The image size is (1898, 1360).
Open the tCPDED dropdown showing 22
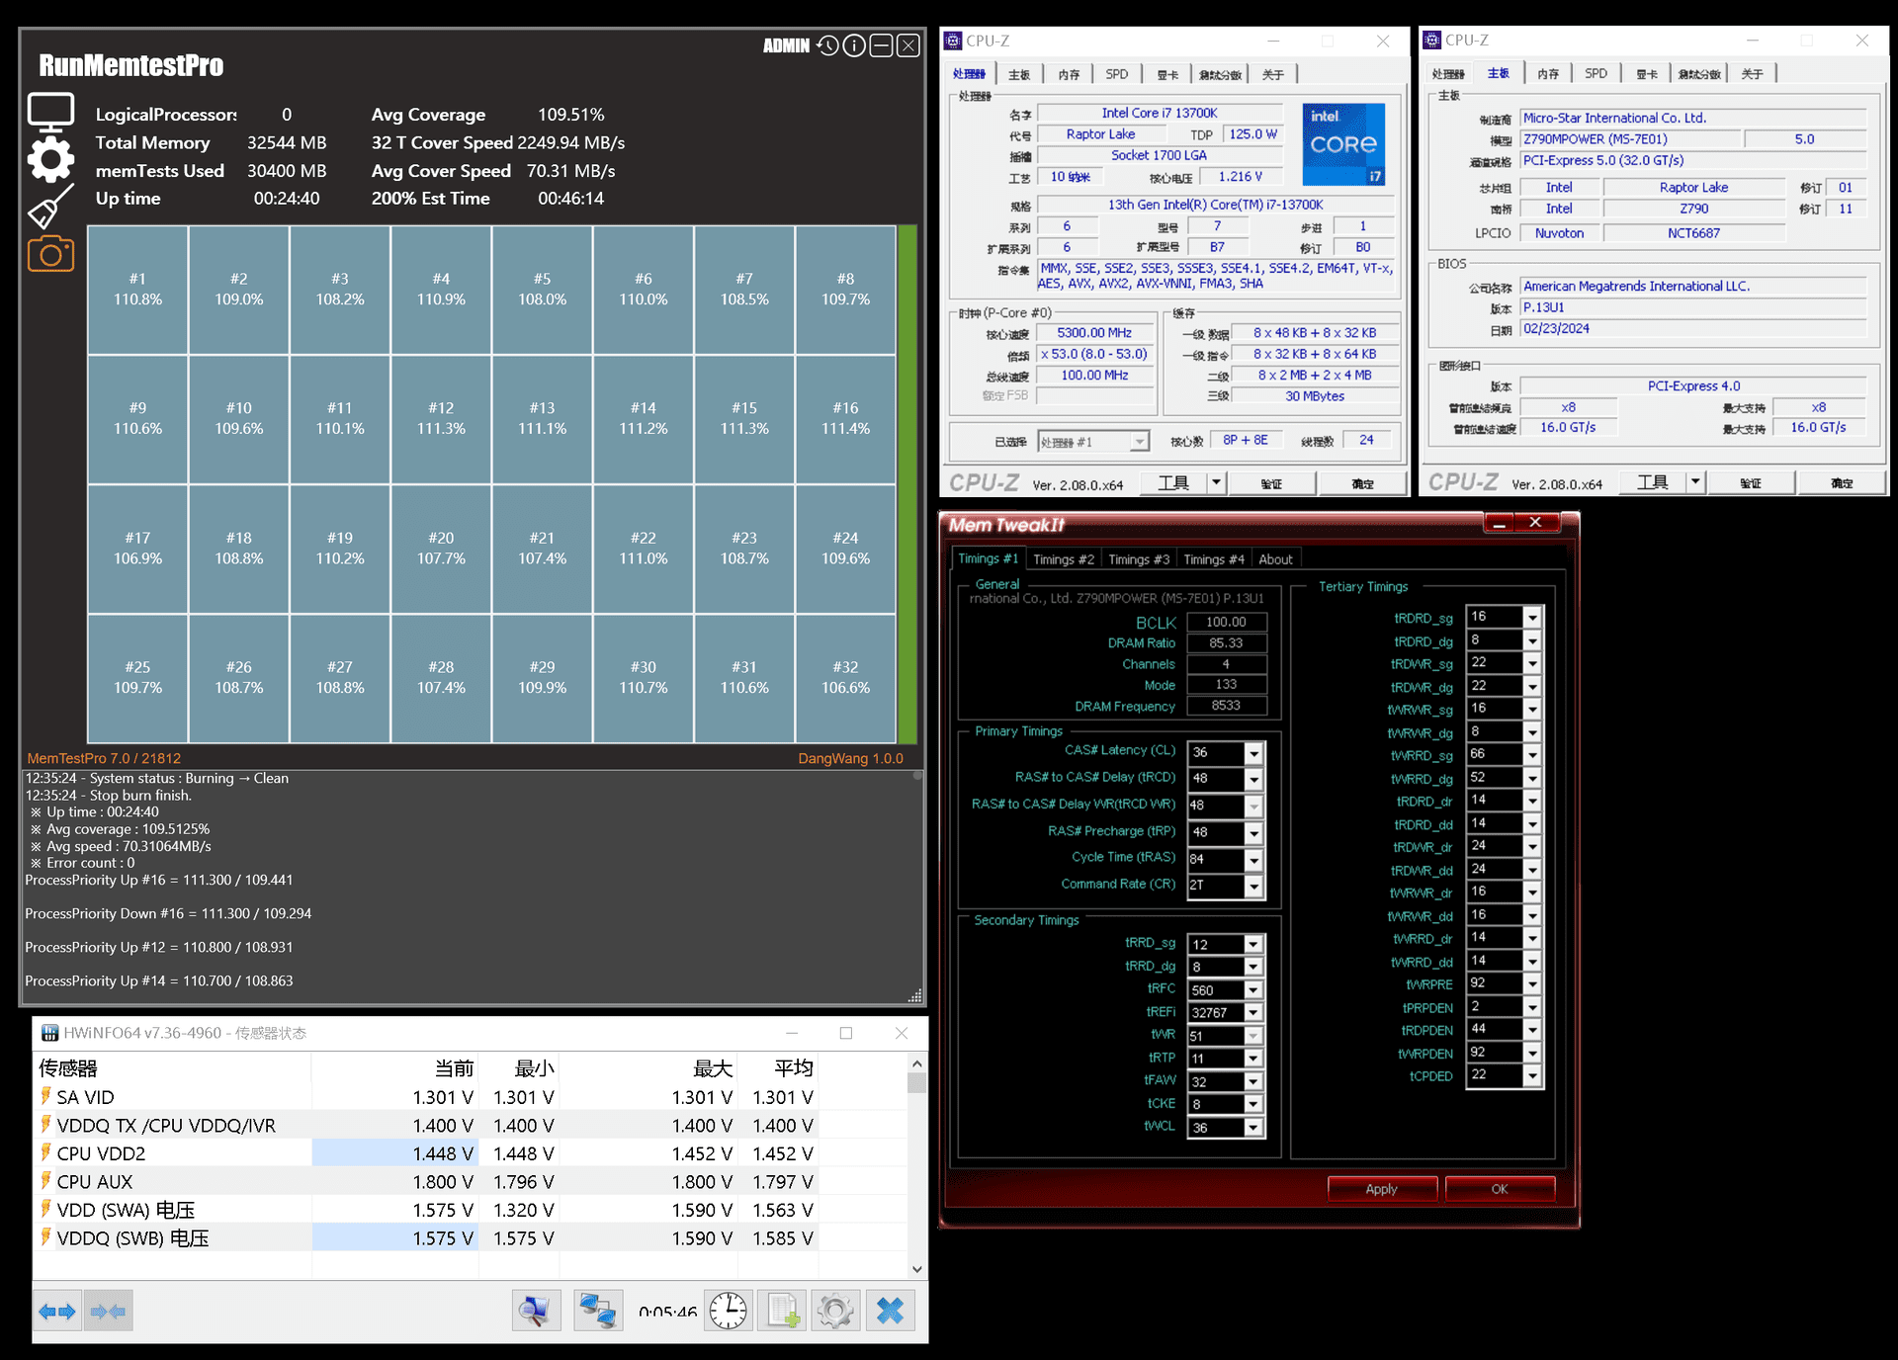click(1532, 1076)
